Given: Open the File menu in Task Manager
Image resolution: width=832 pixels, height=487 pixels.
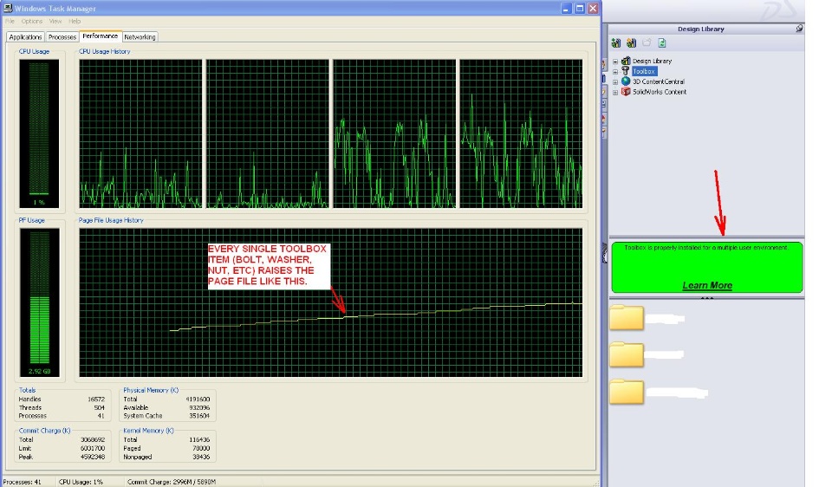Looking at the screenshot, I should point(10,21).
